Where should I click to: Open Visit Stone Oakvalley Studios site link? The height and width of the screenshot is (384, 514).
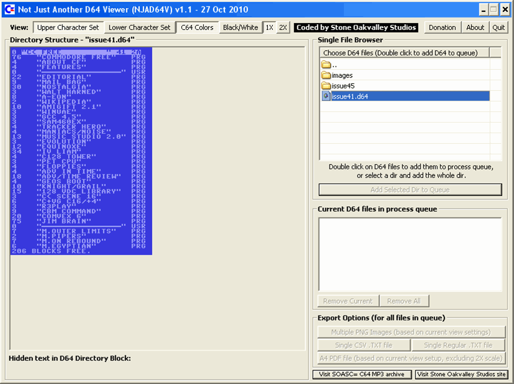(461, 375)
